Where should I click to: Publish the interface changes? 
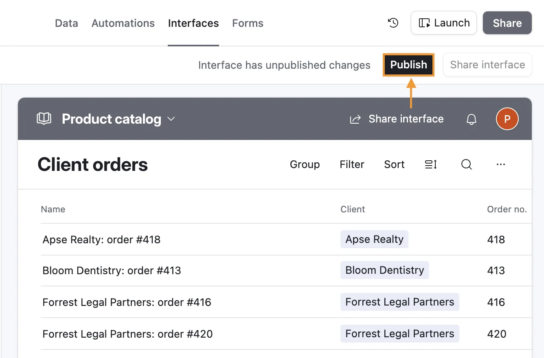pyautogui.click(x=408, y=65)
